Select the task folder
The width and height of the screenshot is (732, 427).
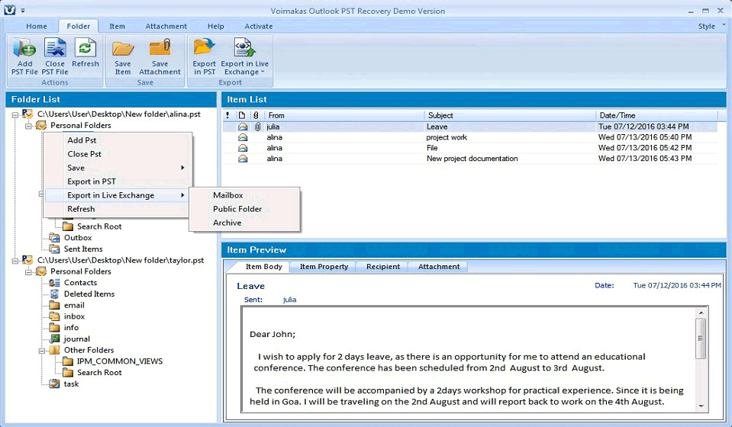[x=71, y=384]
